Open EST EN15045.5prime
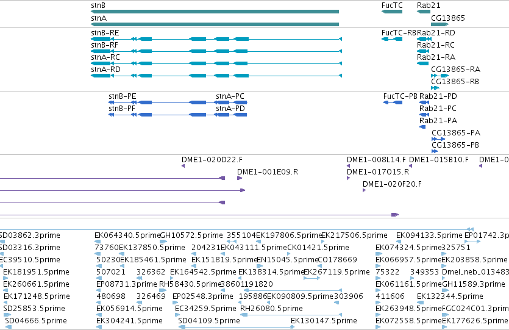 click(x=287, y=260)
